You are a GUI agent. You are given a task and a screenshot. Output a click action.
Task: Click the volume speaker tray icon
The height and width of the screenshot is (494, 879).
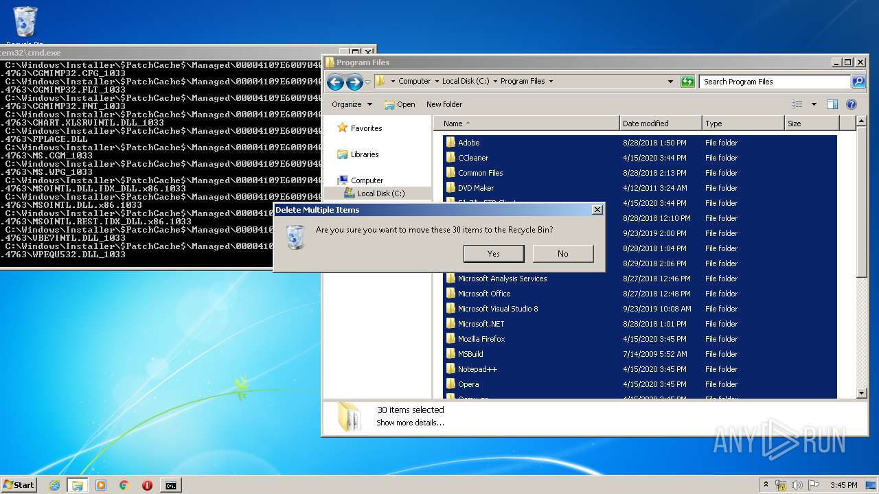tap(798, 485)
